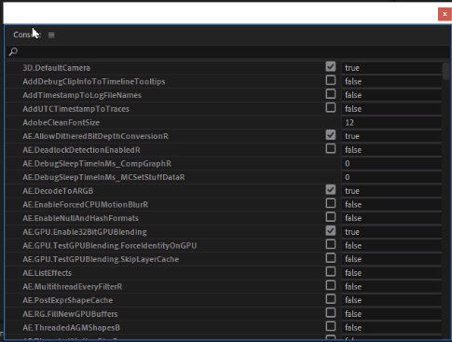Click the AE.ListEffects false value field
This screenshot has width=452, height=342.
pos(391,273)
